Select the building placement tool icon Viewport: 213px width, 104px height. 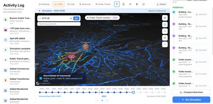pos(123,4)
